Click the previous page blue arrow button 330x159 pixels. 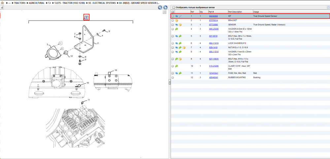160,8
